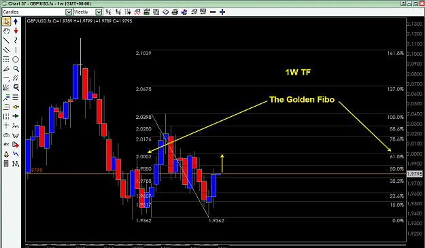The width and height of the screenshot is (425, 248).
Task: Click the 0.0% Fibonacci level label
Action: click(x=398, y=221)
